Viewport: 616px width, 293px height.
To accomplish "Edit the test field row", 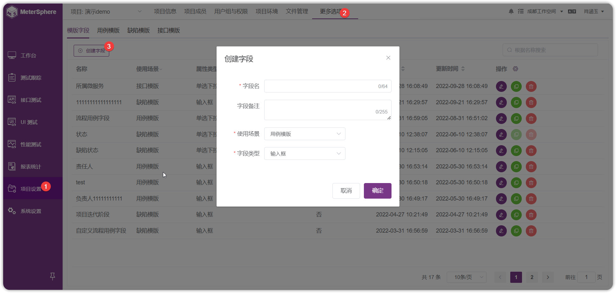I will tap(501, 182).
